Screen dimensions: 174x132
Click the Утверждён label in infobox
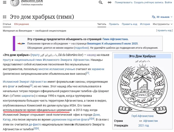[x=121, y=126]
